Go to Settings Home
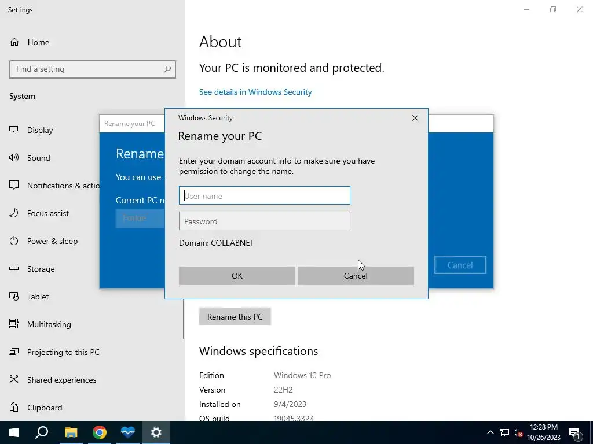Image resolution: width=593 pixels, height=444 pixels. [x=38, y=42]
